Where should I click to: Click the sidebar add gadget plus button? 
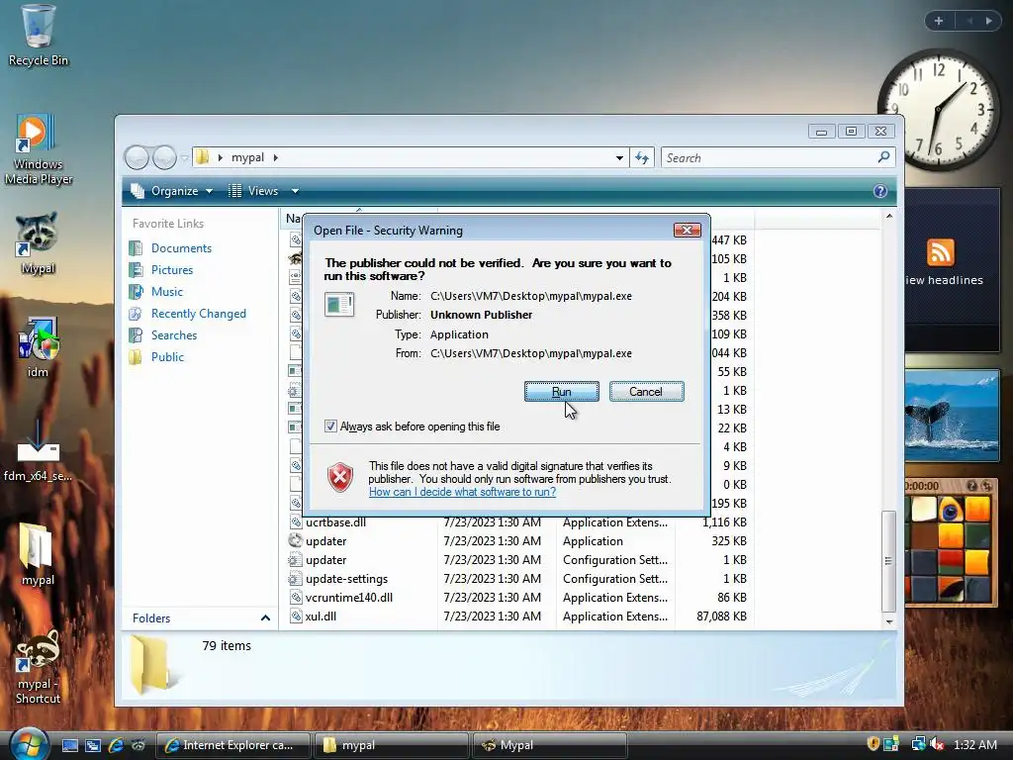pos(939,21)
